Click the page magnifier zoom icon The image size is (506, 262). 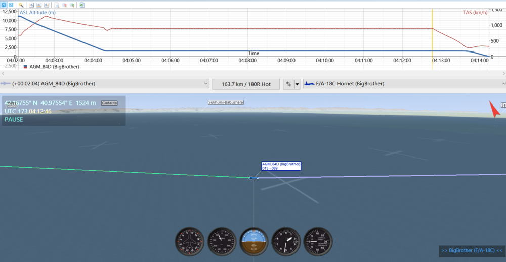[x=57, y=5]
